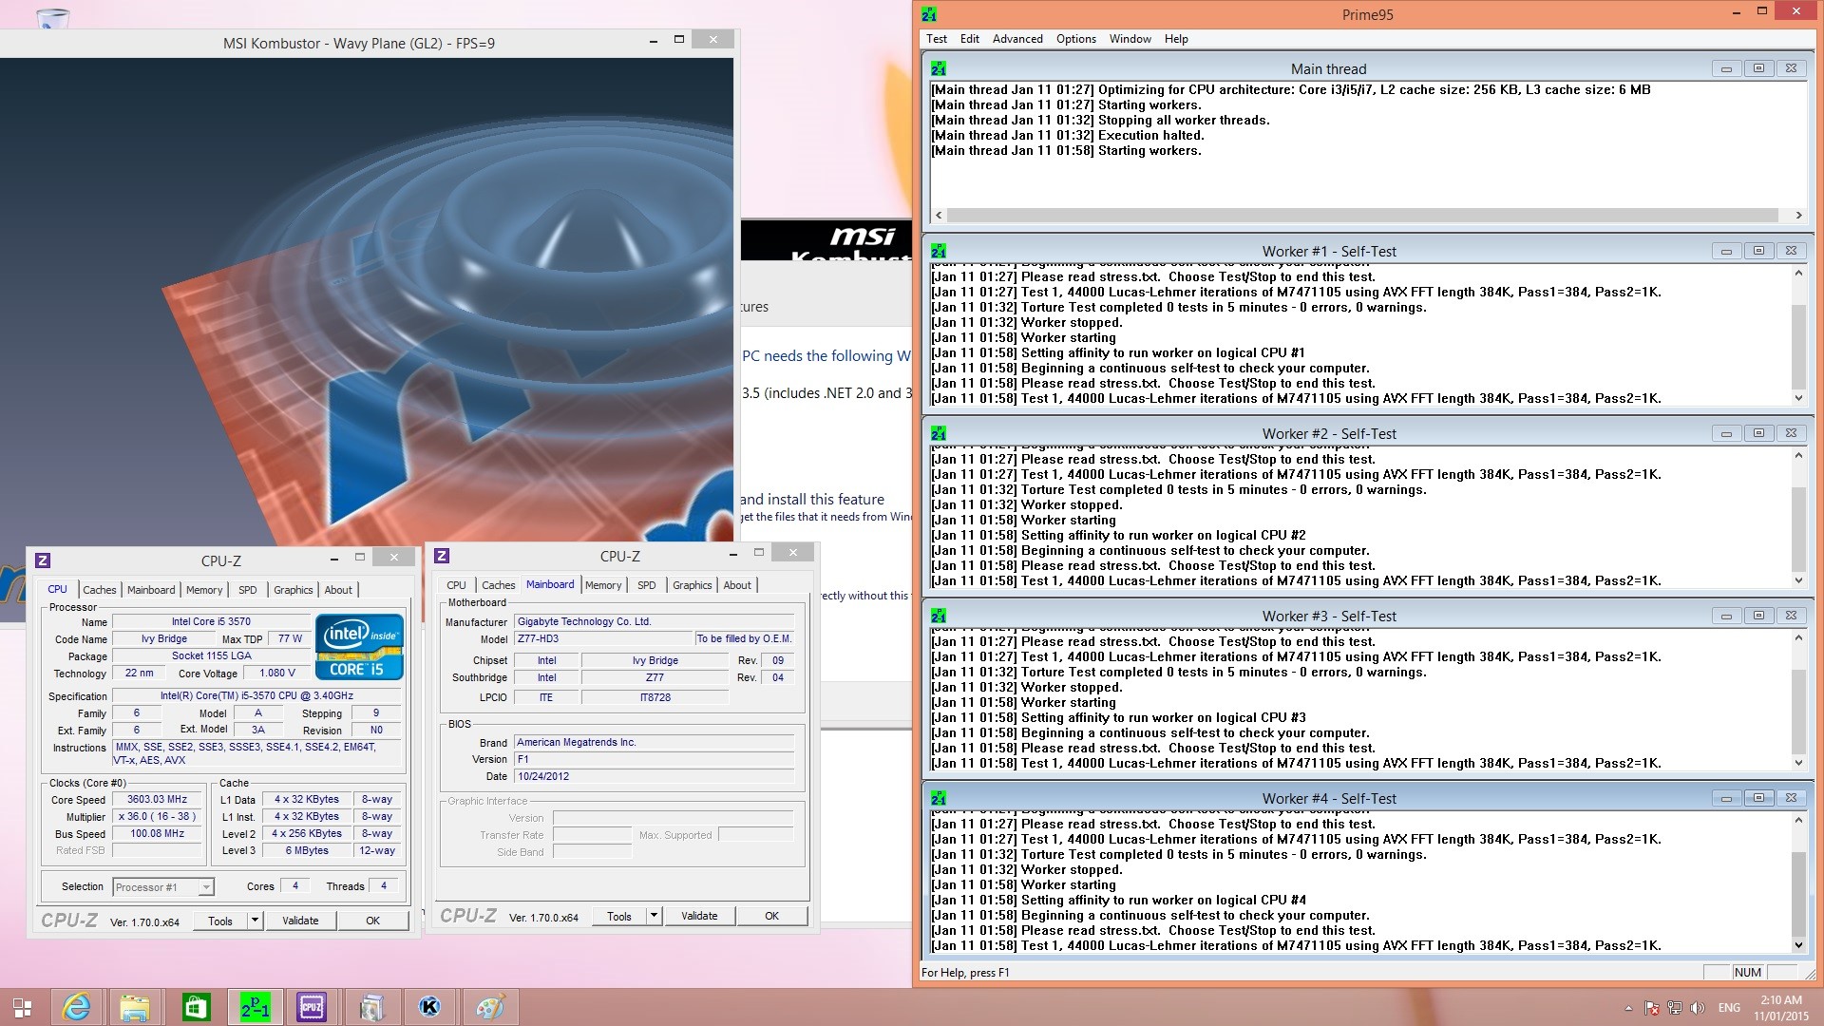This screenshot has width=1824, height=1026.
Task: Launch Internet Explorer from taskbar
Action: 76,1008
